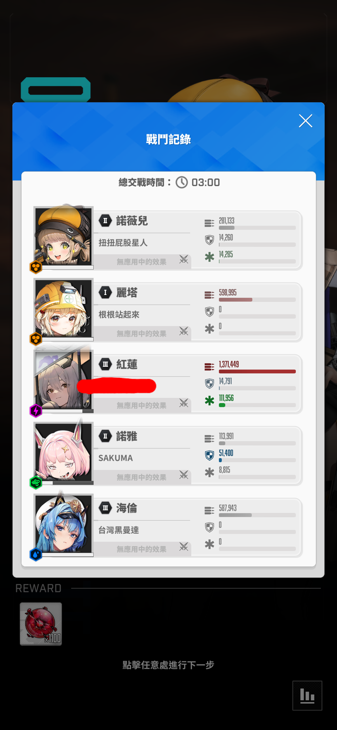Select 麗塔 character portrait
The width and height of the screenshot is (337, 730).
click(63, 308)
